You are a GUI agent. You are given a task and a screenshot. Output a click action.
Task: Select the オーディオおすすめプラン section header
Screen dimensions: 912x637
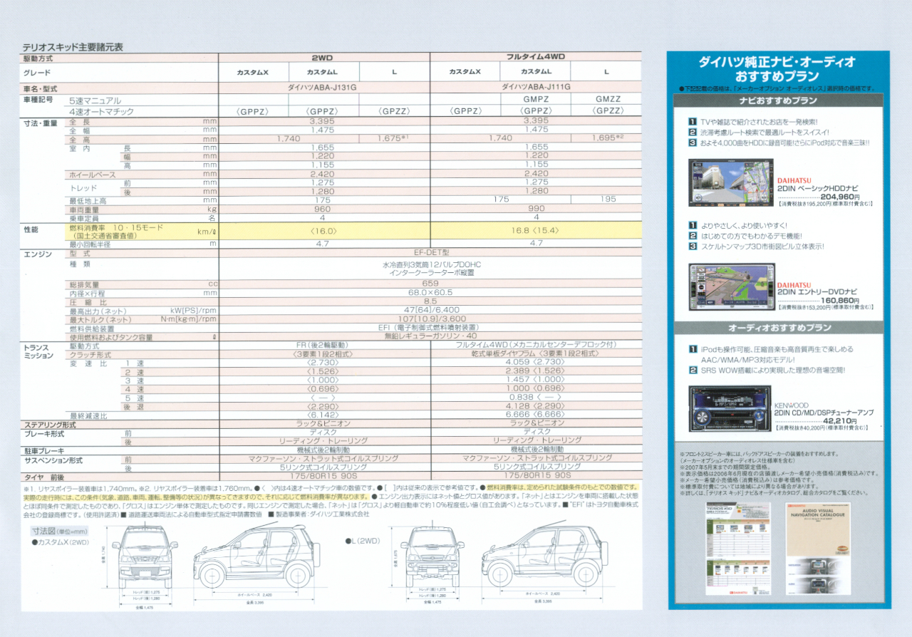pyautogui.click(x=779, y=328)
